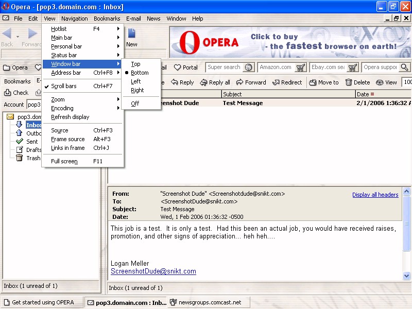Screen dimensions: 412x309
Task: Select the Trash folder icon
Action: (19, 158)
